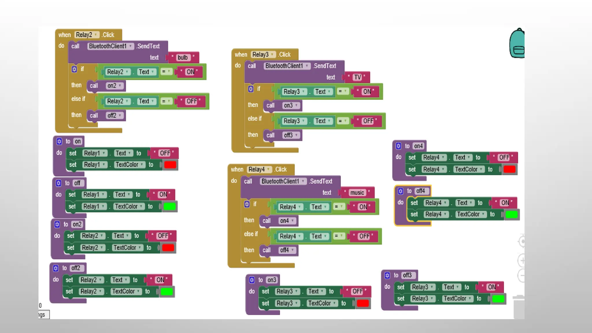Click the zoom in plus icon
Viewport: 592px width, 333px height.
tap(522, 260)
